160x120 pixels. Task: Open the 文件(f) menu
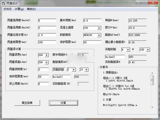click(7, 9)
